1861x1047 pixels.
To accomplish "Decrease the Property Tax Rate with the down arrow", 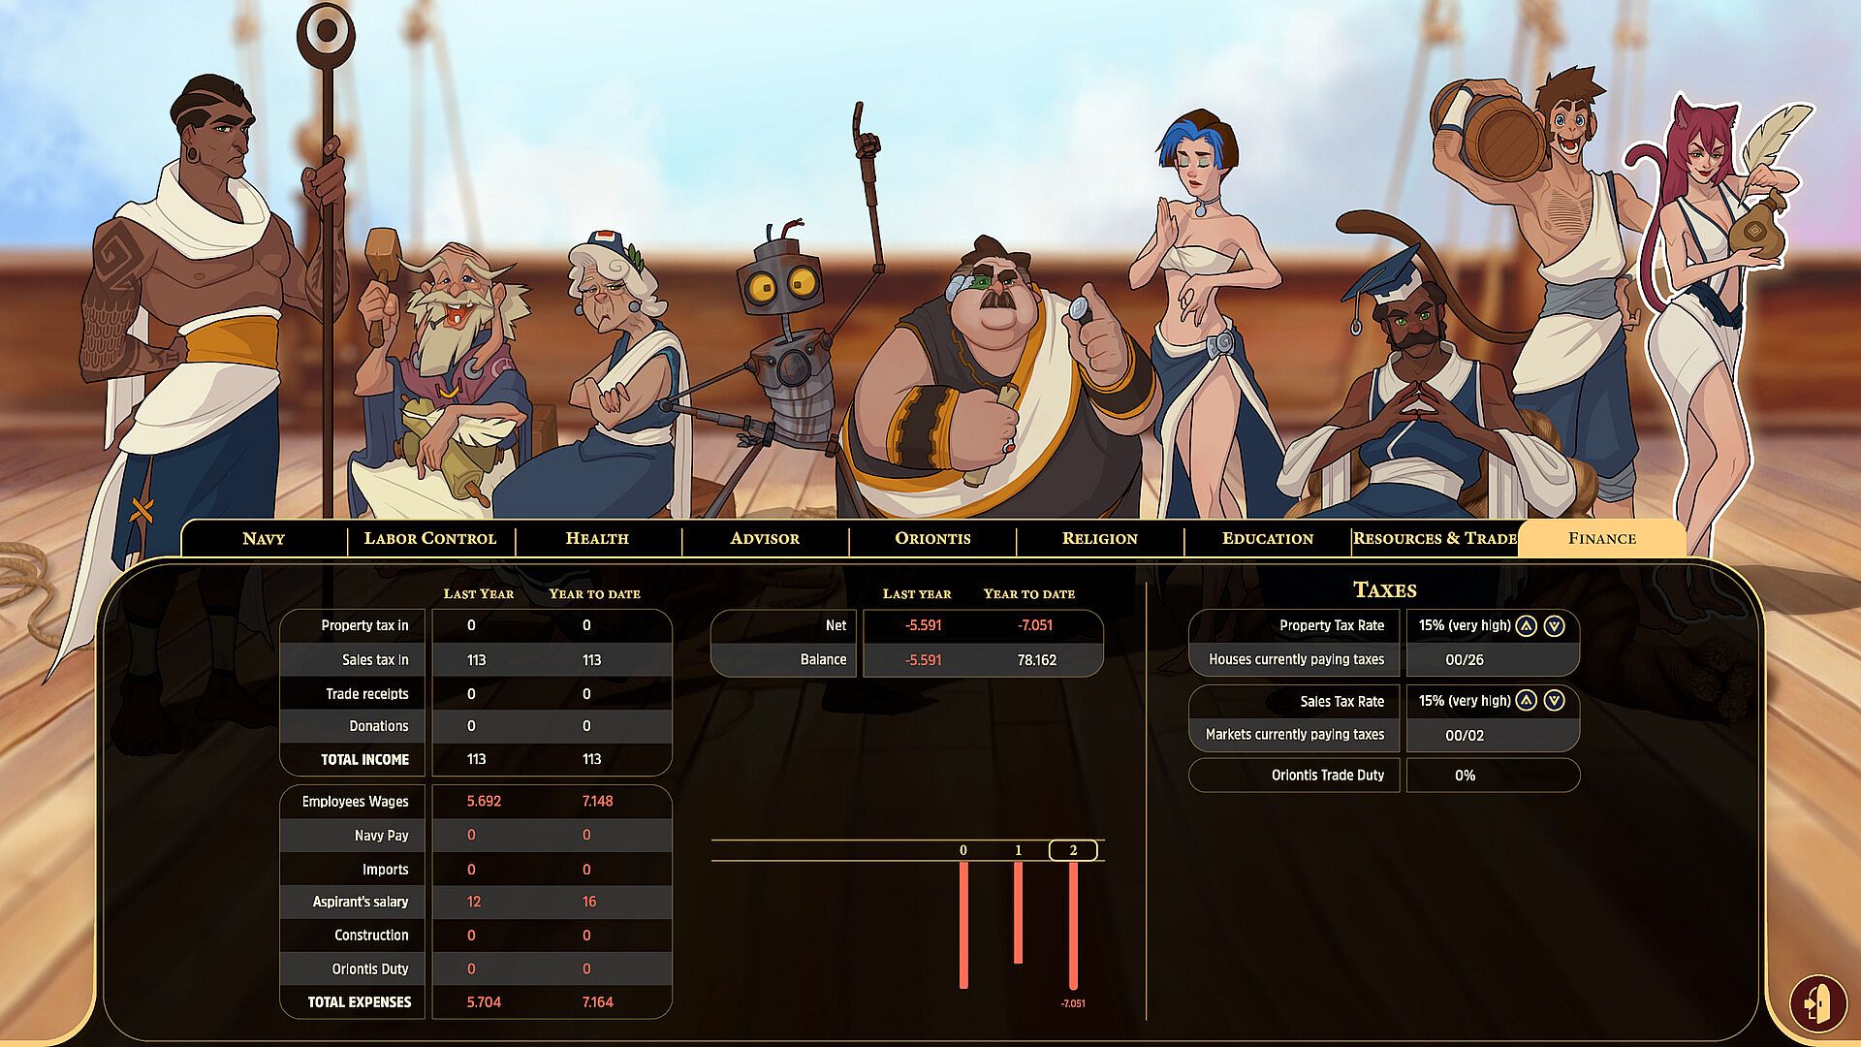I will (1554, 626).
